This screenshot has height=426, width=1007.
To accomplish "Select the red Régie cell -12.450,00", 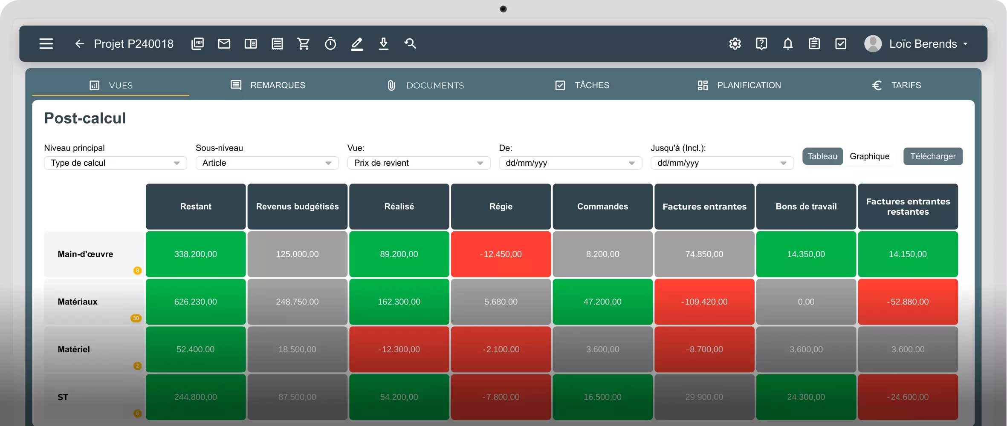I will 501,254.
